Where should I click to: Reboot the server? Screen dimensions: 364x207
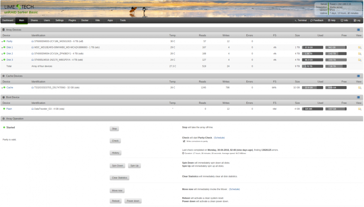(116, 201)
